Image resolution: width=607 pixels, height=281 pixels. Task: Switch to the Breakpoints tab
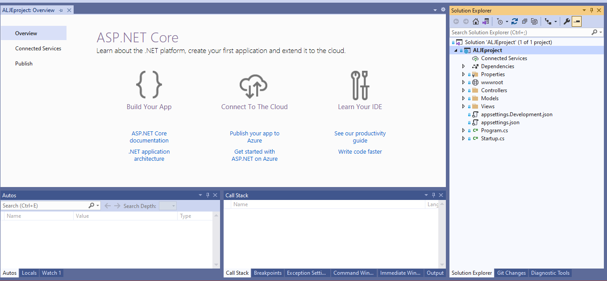(x=268, y=273)
